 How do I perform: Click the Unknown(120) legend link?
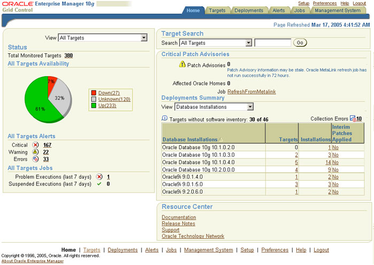click(114, 99)
